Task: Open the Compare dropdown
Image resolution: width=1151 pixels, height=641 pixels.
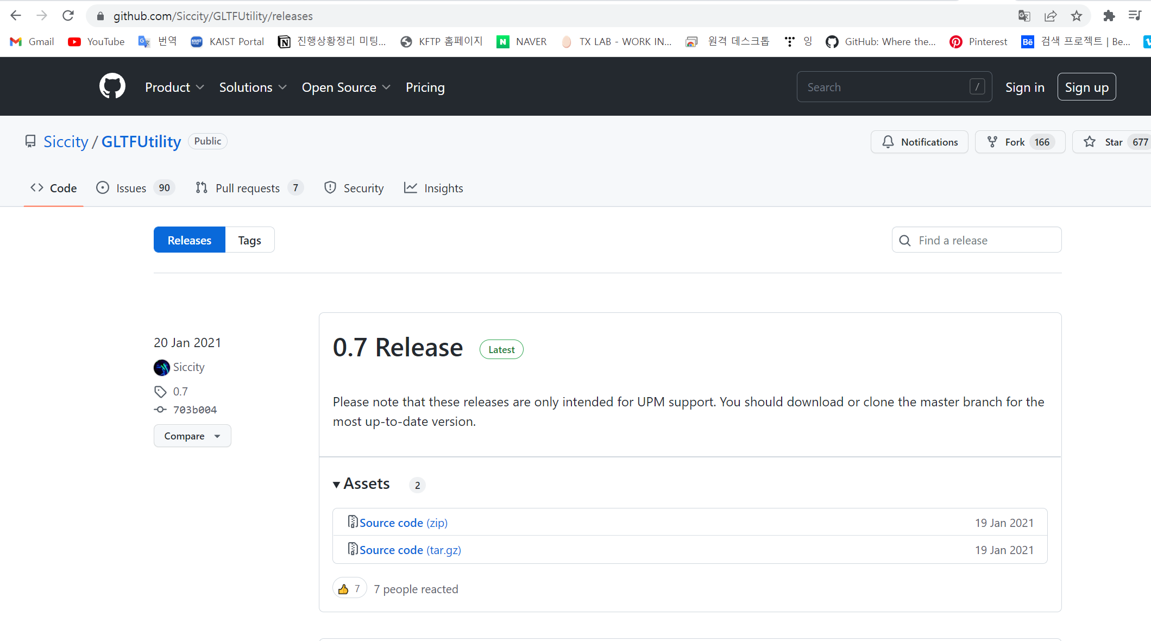Action: (x=192, y=436)
